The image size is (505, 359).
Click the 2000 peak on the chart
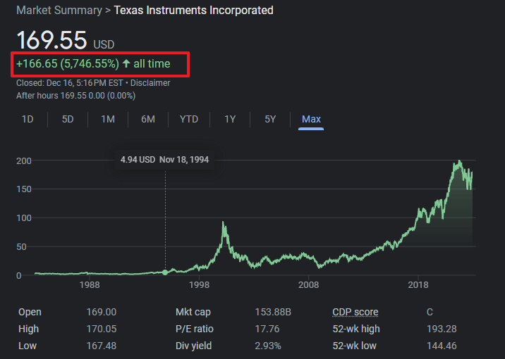click(224, 224)
